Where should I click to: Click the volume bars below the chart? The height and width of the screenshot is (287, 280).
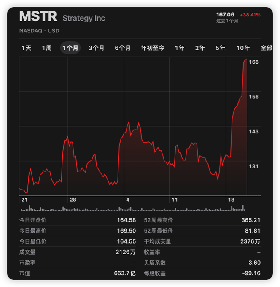click(x=133, y=208)
